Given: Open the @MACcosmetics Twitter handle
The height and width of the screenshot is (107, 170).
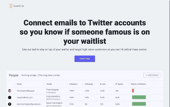Looking at the screenshot, I should [x=53, y=99].
